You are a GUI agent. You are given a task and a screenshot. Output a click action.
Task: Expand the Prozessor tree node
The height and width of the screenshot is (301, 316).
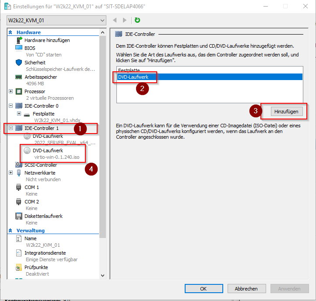pyautogui.click(x=11, y=91)
